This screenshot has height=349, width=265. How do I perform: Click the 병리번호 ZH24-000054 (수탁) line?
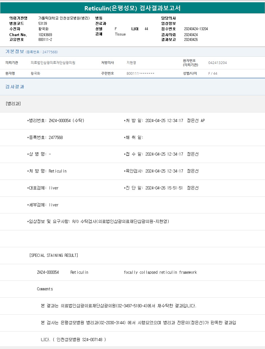tap(56, 121)
